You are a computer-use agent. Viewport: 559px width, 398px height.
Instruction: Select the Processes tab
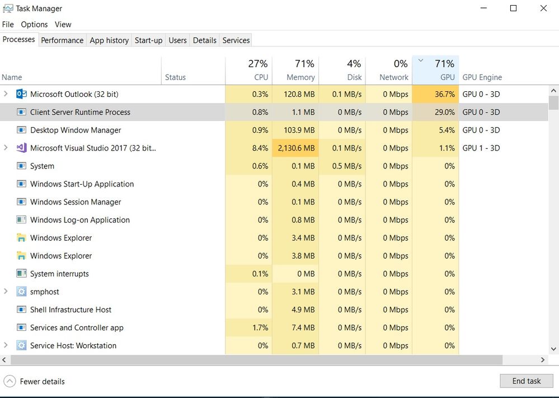(19, 39)
